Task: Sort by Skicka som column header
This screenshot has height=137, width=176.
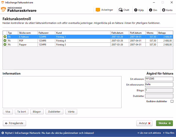Action: click(x=28, y=33)
